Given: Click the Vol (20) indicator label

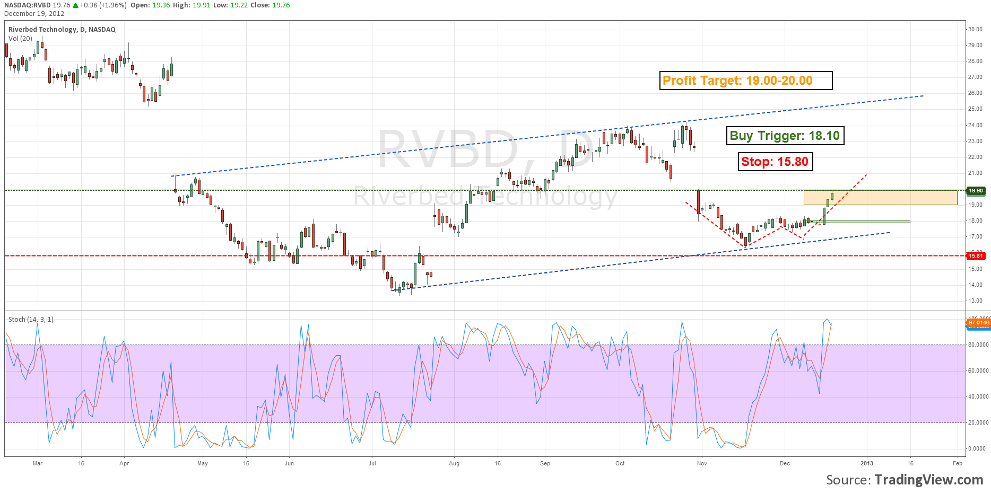Looking at the screenshot, I should [x=20, y=39].
